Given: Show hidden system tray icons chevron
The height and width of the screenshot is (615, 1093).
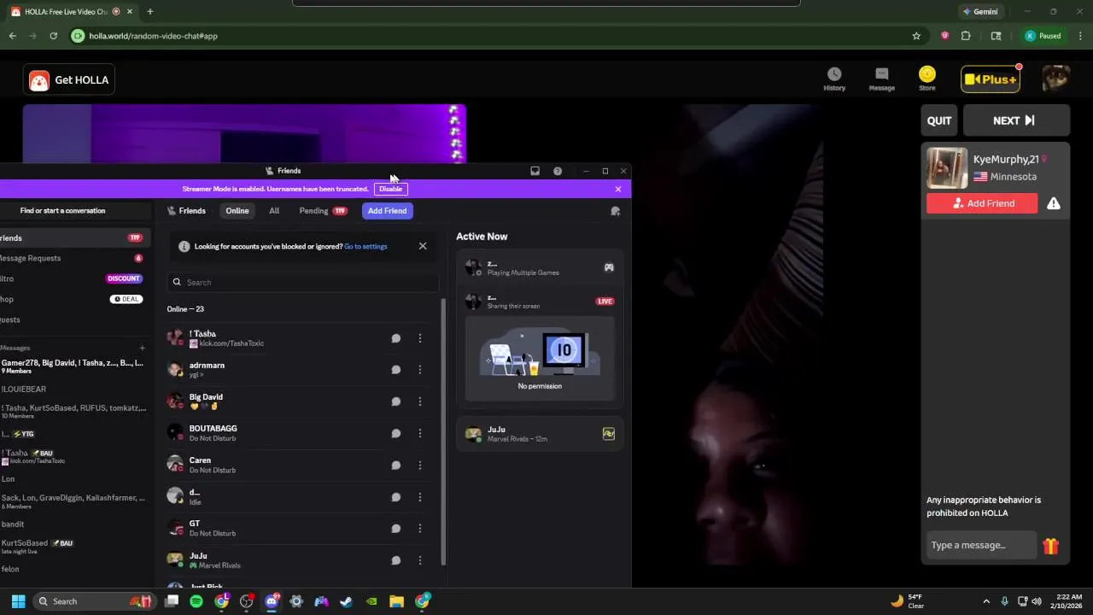Looking at the screenshot, I should pyautogui.click(x=986, y=601).
